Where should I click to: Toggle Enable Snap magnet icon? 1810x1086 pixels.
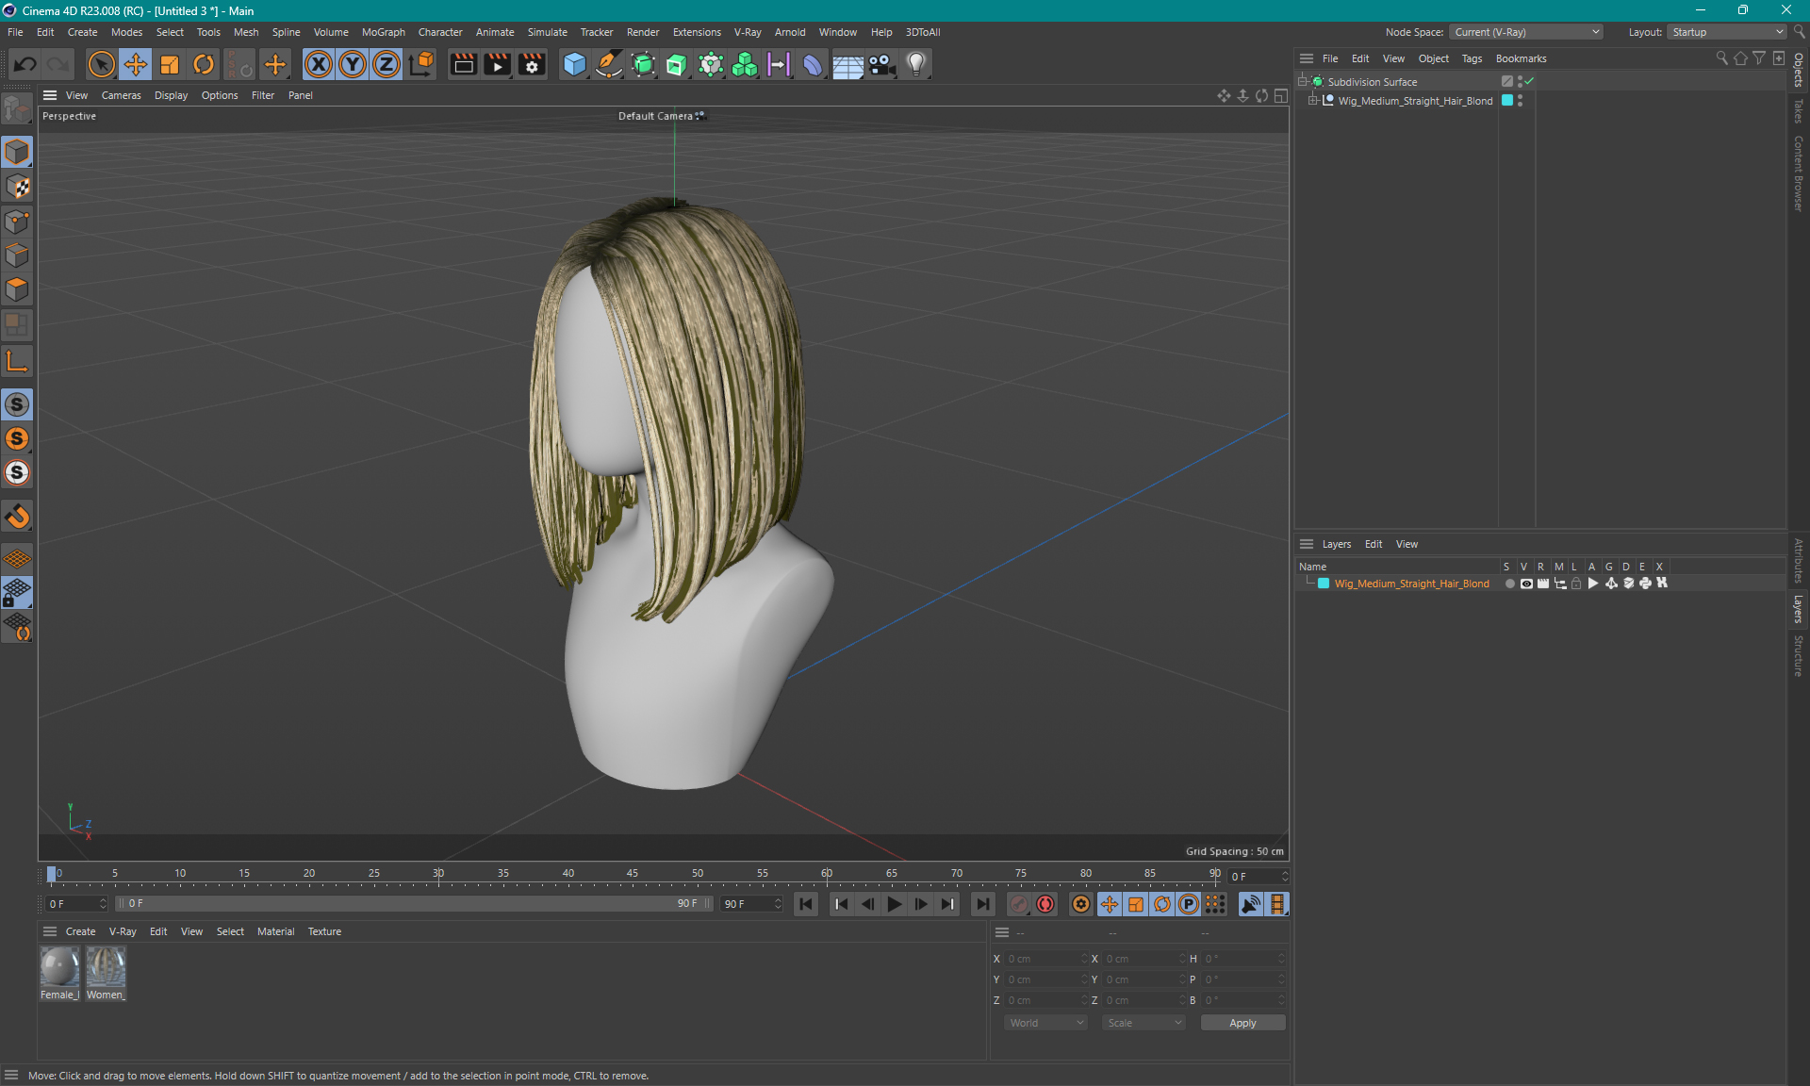(17, 517)
